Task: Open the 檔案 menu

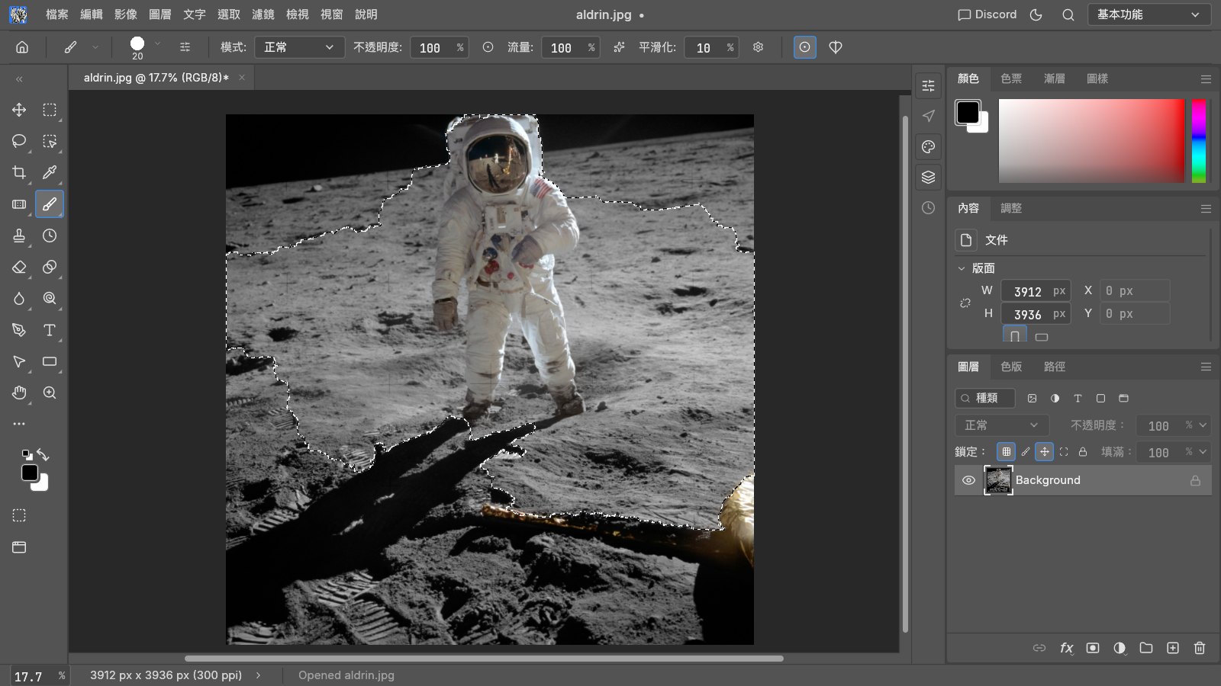Action: 57,14
